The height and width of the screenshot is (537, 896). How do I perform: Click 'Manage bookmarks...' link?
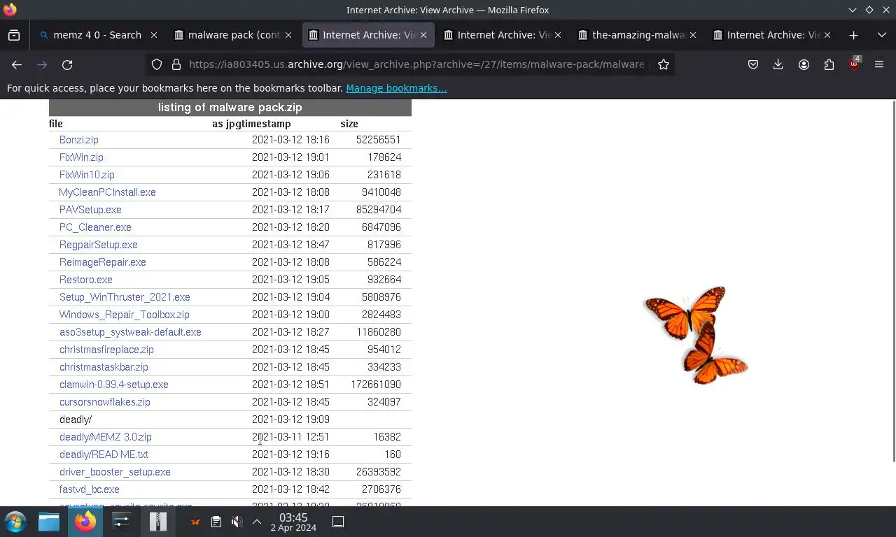point(396,88)
